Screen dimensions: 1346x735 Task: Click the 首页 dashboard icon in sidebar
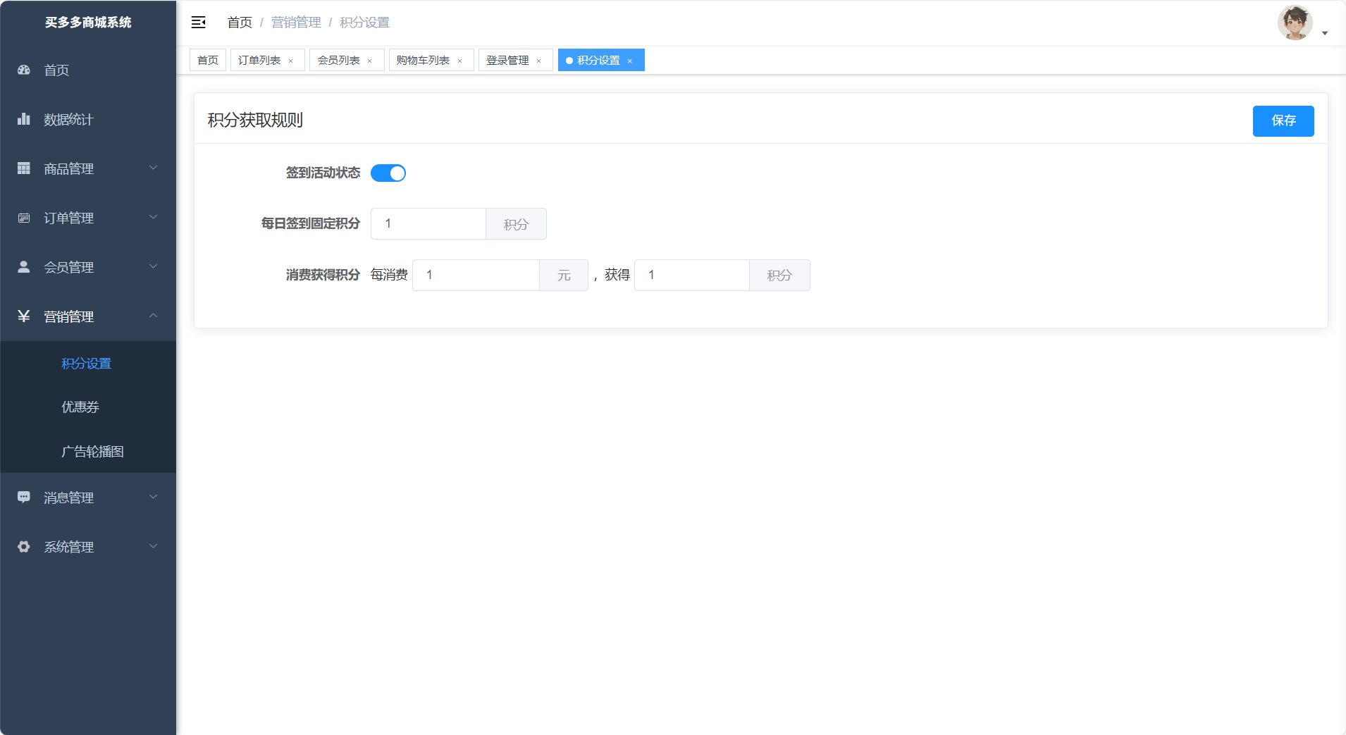click(24, 70)
